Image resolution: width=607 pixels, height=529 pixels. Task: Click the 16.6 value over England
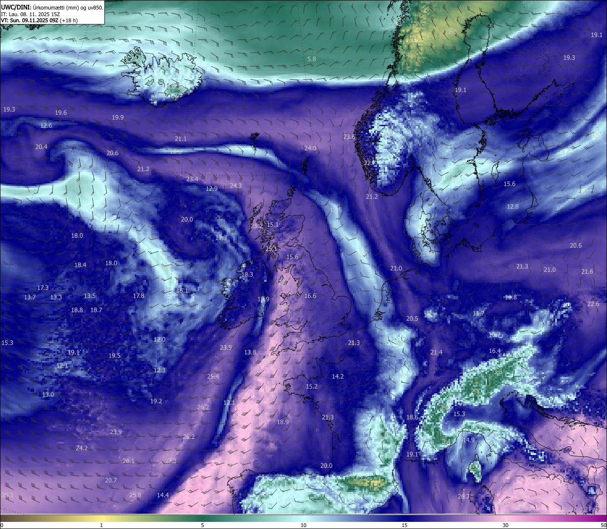[x=310, y=296]
